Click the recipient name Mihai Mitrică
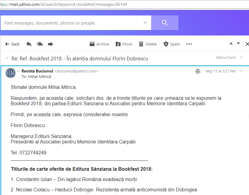 pos(39,77)
